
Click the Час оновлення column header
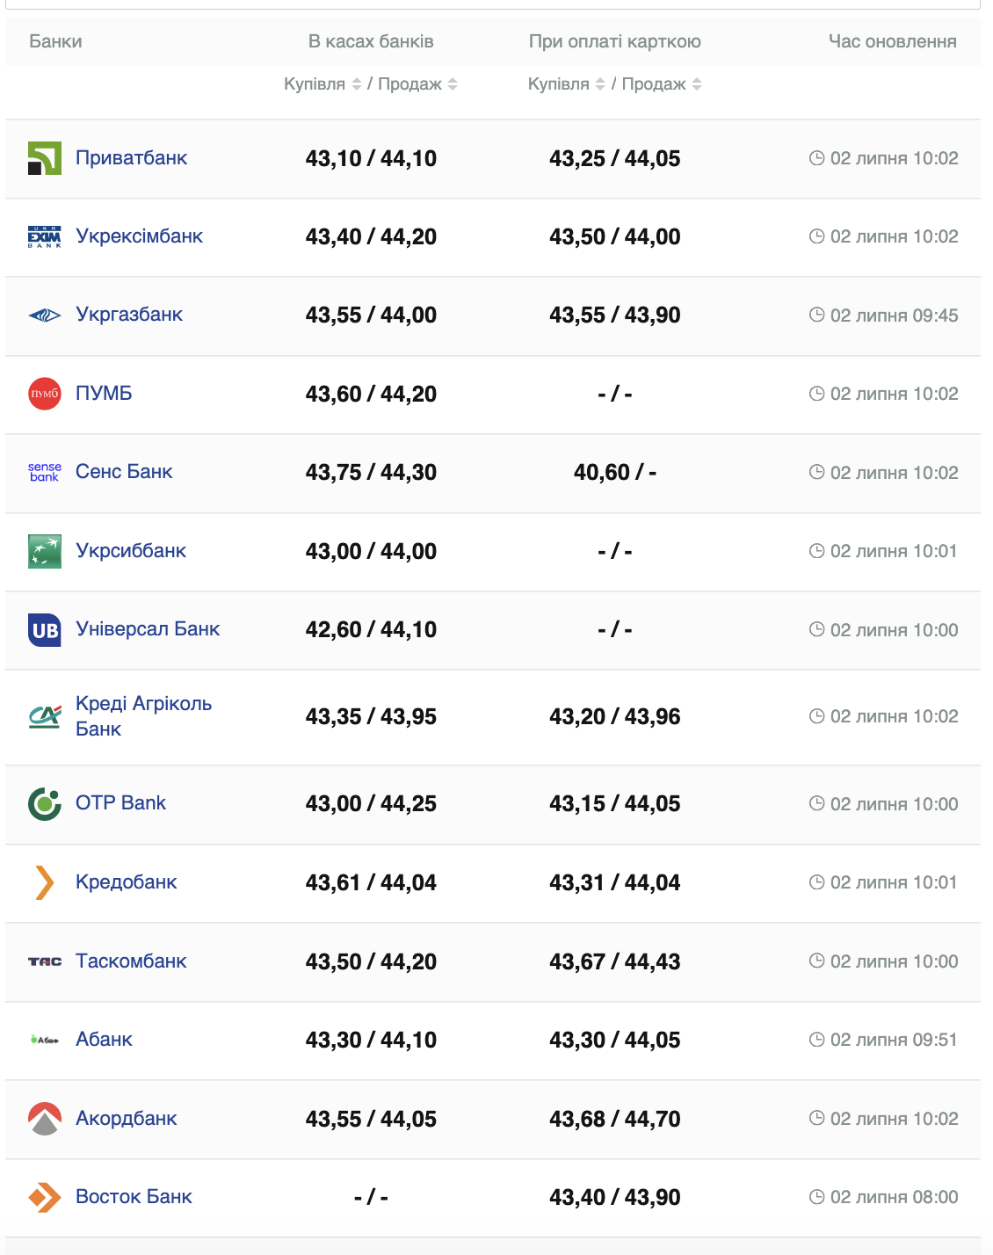[892, 41]
